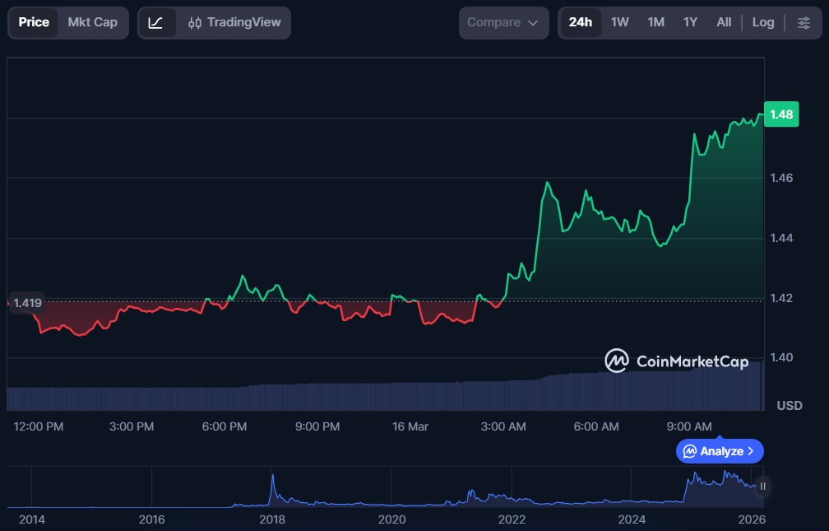
Task: Click the chevron on the Analyze button
Action: pos(750,451)
